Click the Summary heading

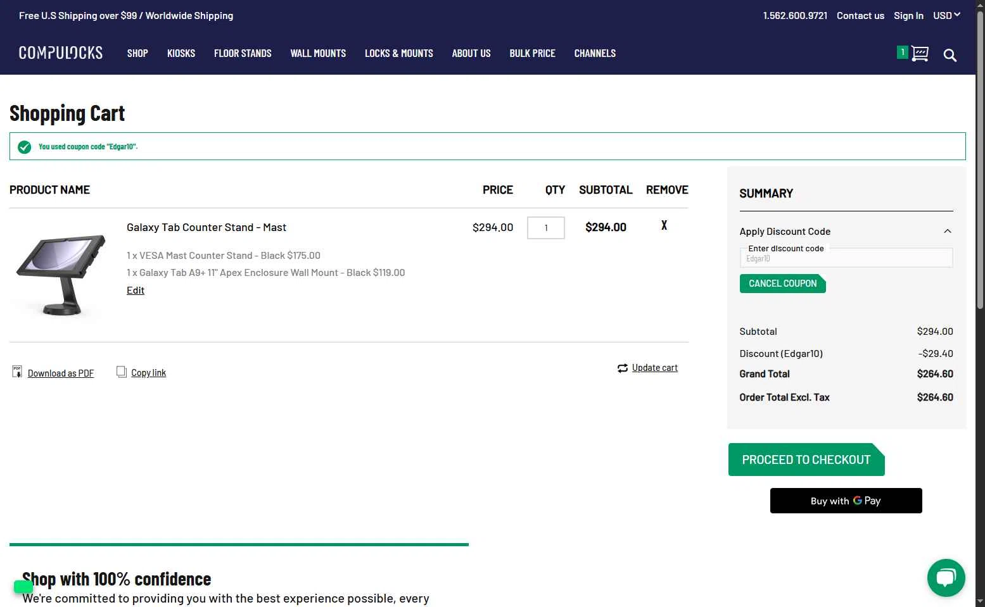tap(766, 194)
